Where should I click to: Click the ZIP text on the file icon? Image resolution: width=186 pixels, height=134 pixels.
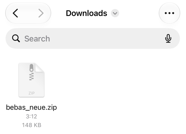click(31, 93)
